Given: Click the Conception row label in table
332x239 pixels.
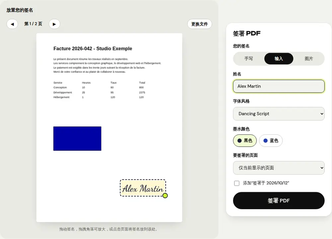Looking at the screenshot, I should [x=60, y=87].
